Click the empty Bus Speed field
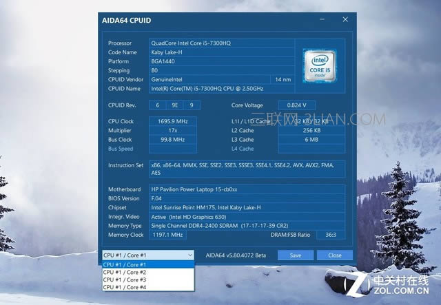This screenshot has width=441, height=305. pos(173,149)
